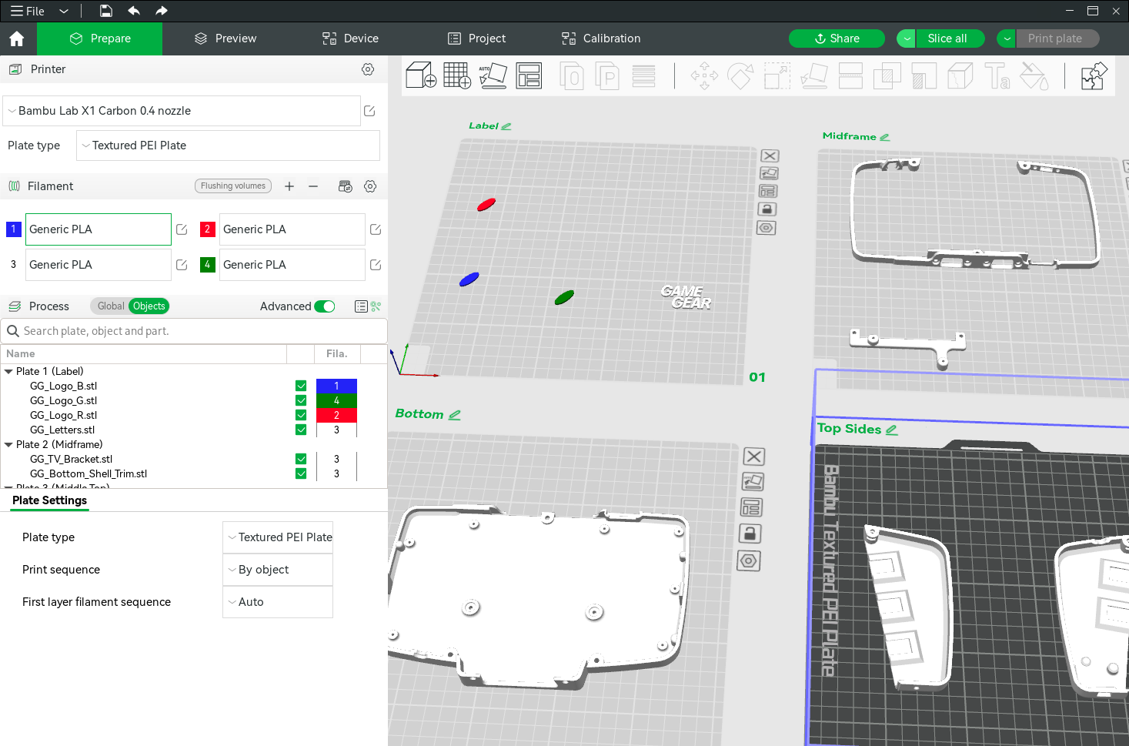Open the Assembly view puzzle icon
1129x746 pixels.
point(1094,76)
